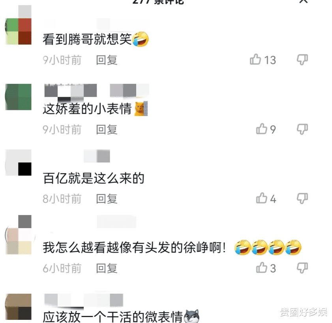Dislike the comment 看到腾哥就想笑
Screen dimensions: 332x323
(x=302, y=59)
